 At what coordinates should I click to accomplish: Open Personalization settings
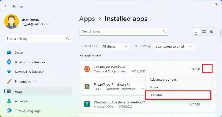[38, 82]
